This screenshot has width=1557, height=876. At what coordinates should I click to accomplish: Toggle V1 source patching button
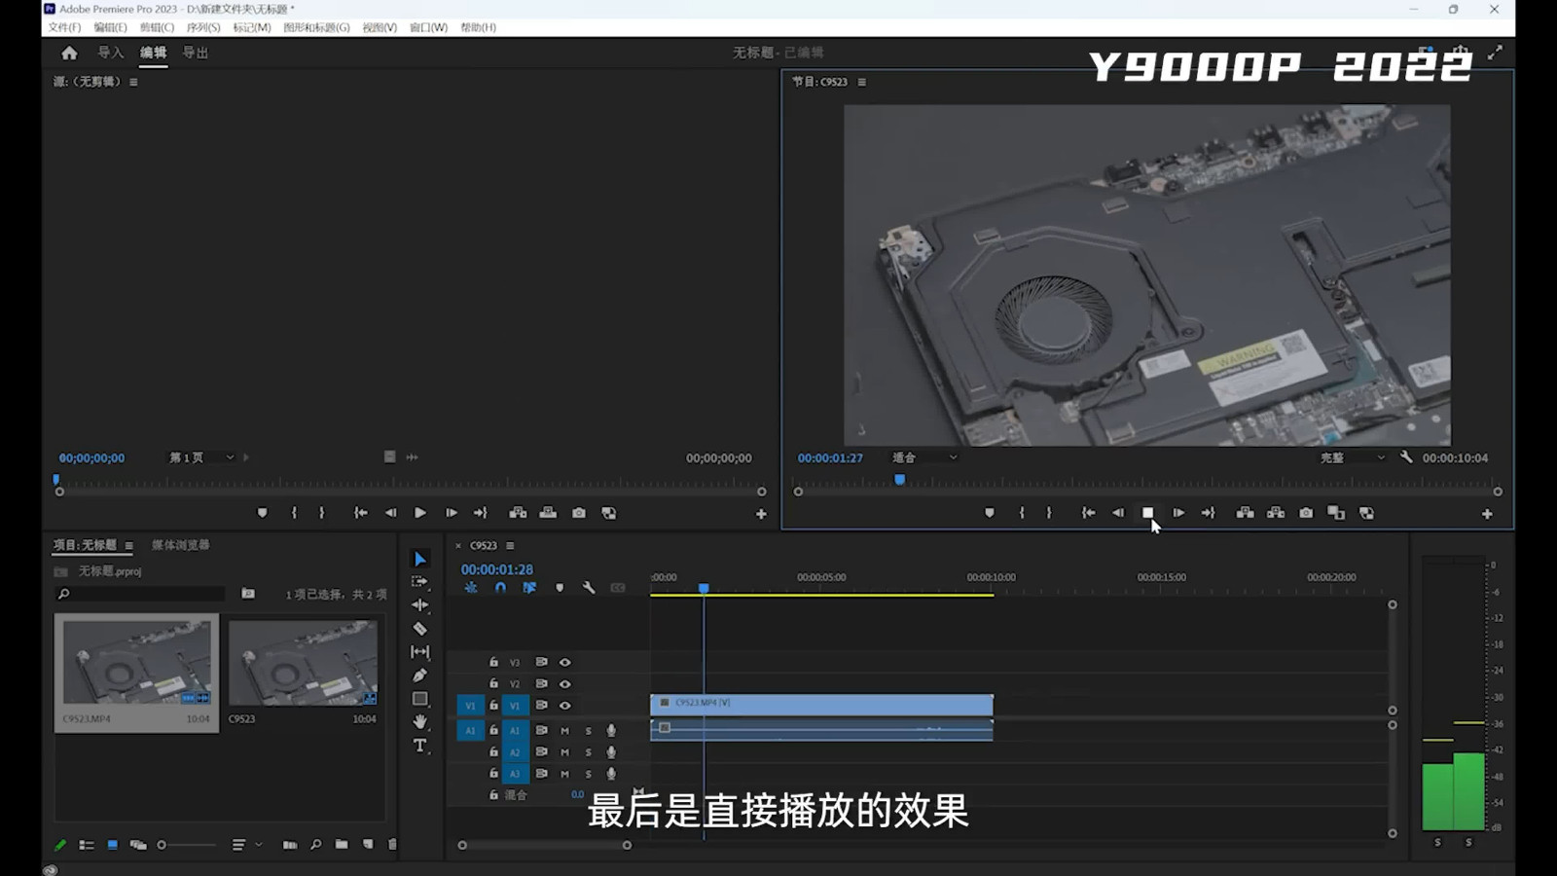coord(470,706)
